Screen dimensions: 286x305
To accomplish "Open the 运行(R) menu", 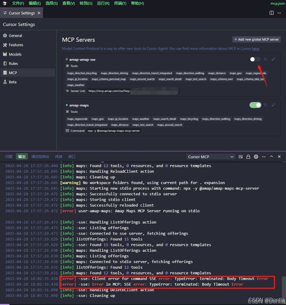I will [103, 3].
